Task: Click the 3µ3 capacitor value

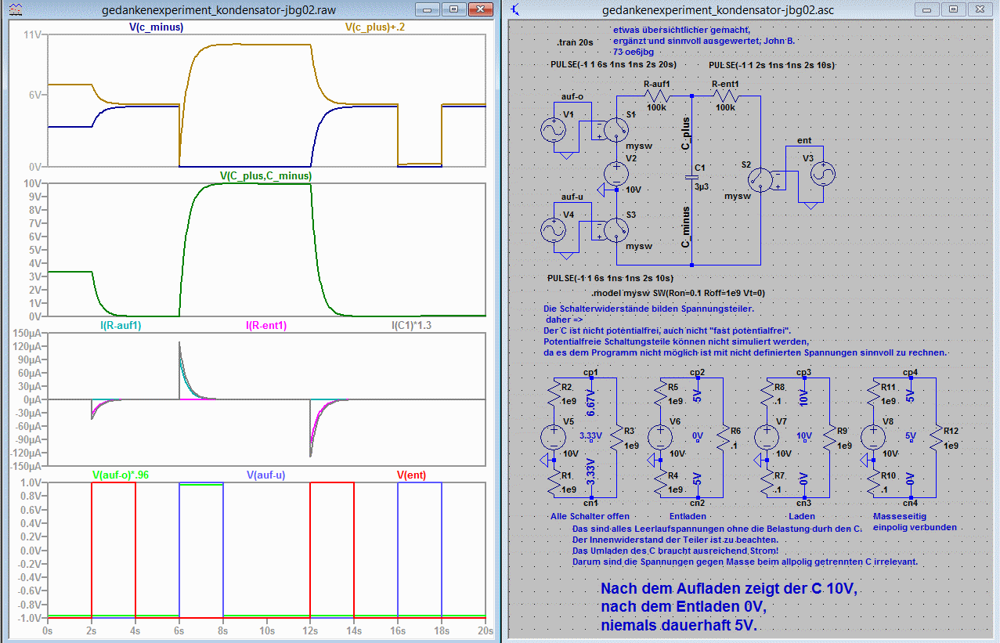Action: pos(700,187)
